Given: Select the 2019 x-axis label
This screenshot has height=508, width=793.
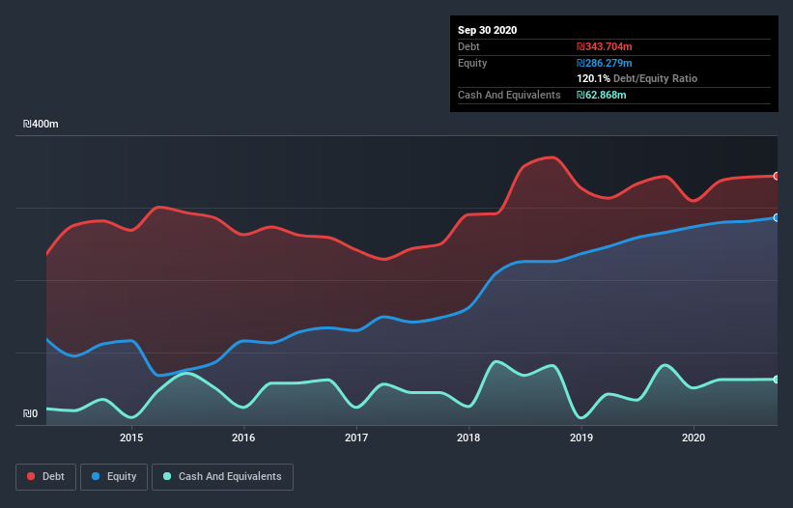Looking at the screenshot, I should pyautogui.click(x=581, y=437).
